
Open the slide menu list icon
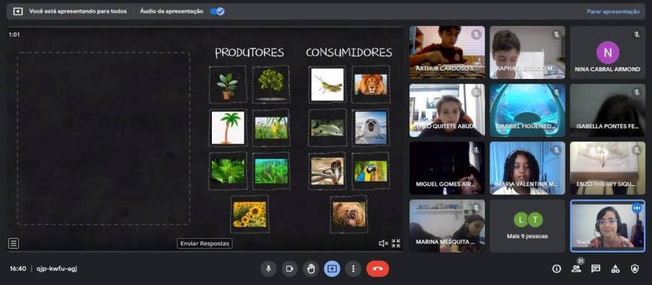[14, 243]
